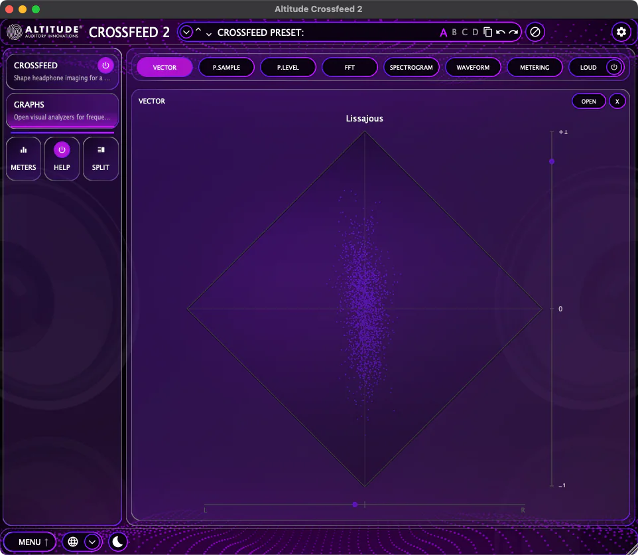
Task: Go to previous preset with up caret
Action: (x=198, y=30)
